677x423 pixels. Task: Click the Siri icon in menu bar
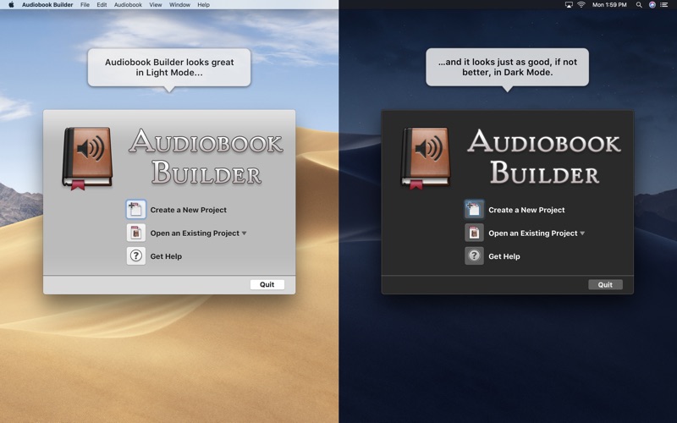pyautogui.click(x=652, y=5)
